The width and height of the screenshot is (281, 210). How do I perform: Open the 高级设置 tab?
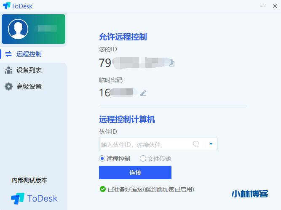point(29,86)
